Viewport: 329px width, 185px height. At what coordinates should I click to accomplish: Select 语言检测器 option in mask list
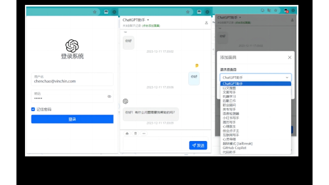tap(256, 114)
